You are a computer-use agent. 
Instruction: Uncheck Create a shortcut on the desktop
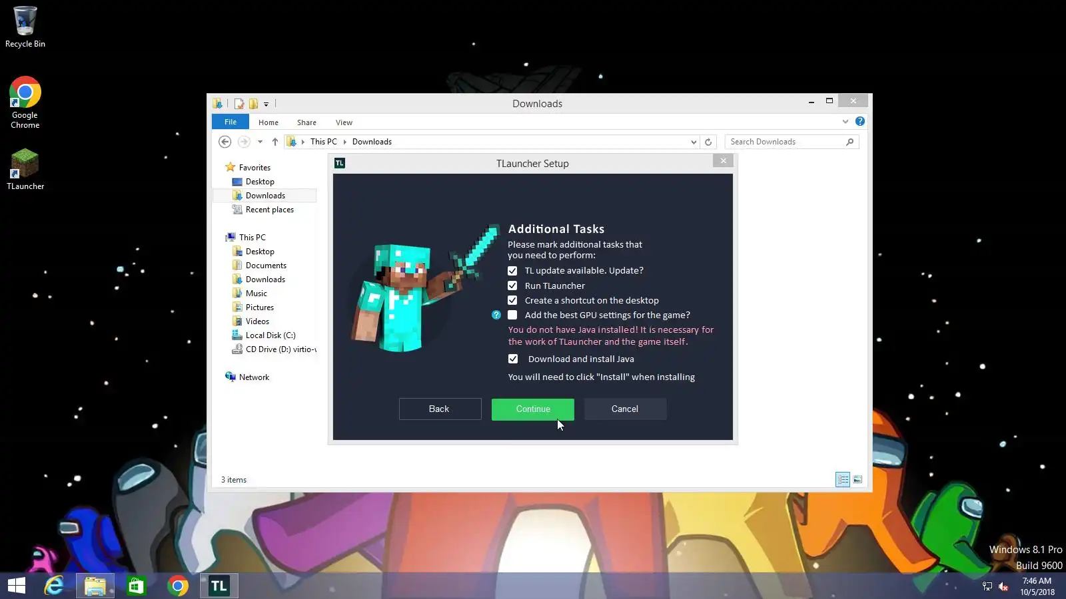click(x=512, y=301)
